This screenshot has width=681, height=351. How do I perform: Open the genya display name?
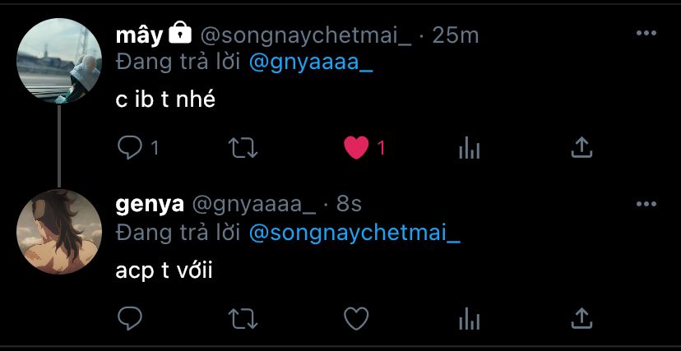point(149,204)
